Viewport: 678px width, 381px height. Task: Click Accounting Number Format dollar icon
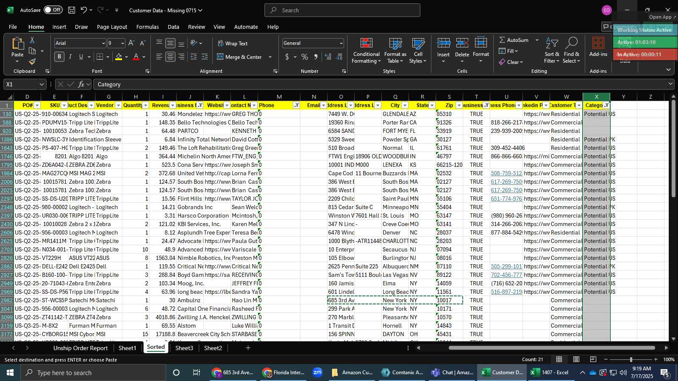(x=287, y=57)
